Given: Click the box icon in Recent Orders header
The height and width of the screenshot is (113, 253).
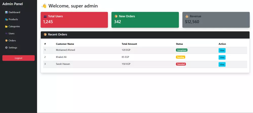Looking at the screenshot, I should [x=45, y=34].
